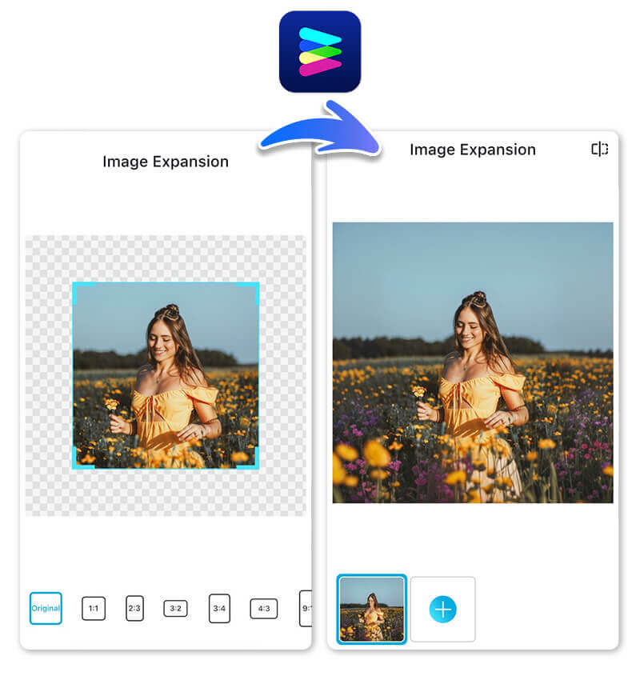Pick the partially visible 9:16 ratio
640x676 pixels.
point(306,608)
